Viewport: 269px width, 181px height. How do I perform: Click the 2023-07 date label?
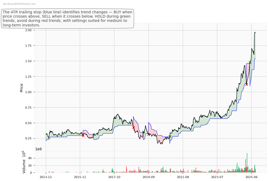[217, 177]
